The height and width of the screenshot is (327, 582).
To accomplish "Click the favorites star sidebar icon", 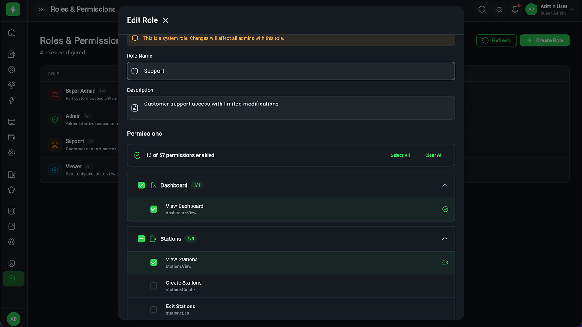I will coord(12,190).
